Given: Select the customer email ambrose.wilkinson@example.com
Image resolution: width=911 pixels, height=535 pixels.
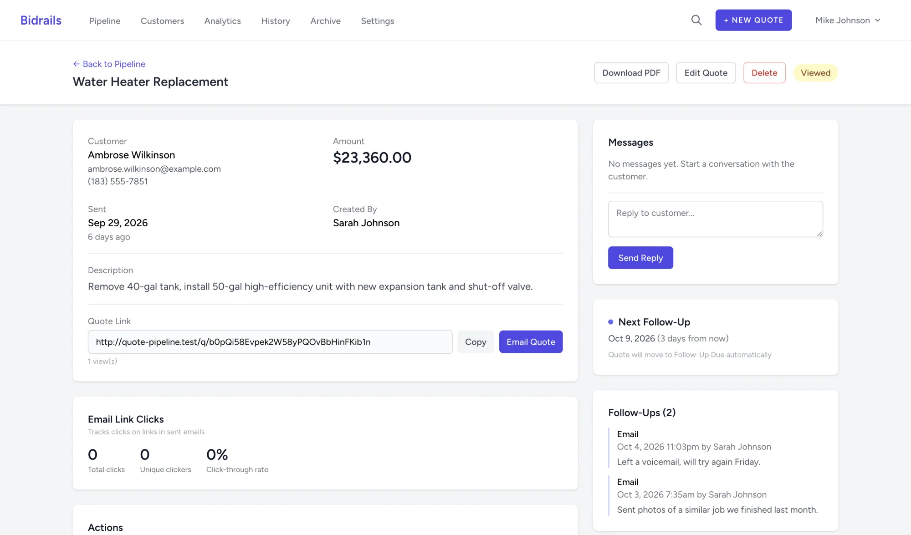Looking at the screenshot, I should coord(154,169).
